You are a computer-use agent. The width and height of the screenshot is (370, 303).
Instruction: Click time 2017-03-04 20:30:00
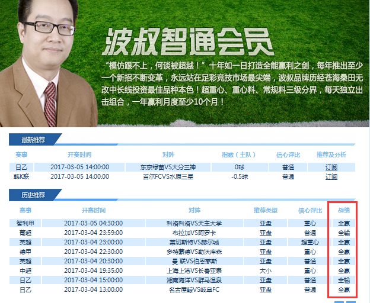point(94,261)
